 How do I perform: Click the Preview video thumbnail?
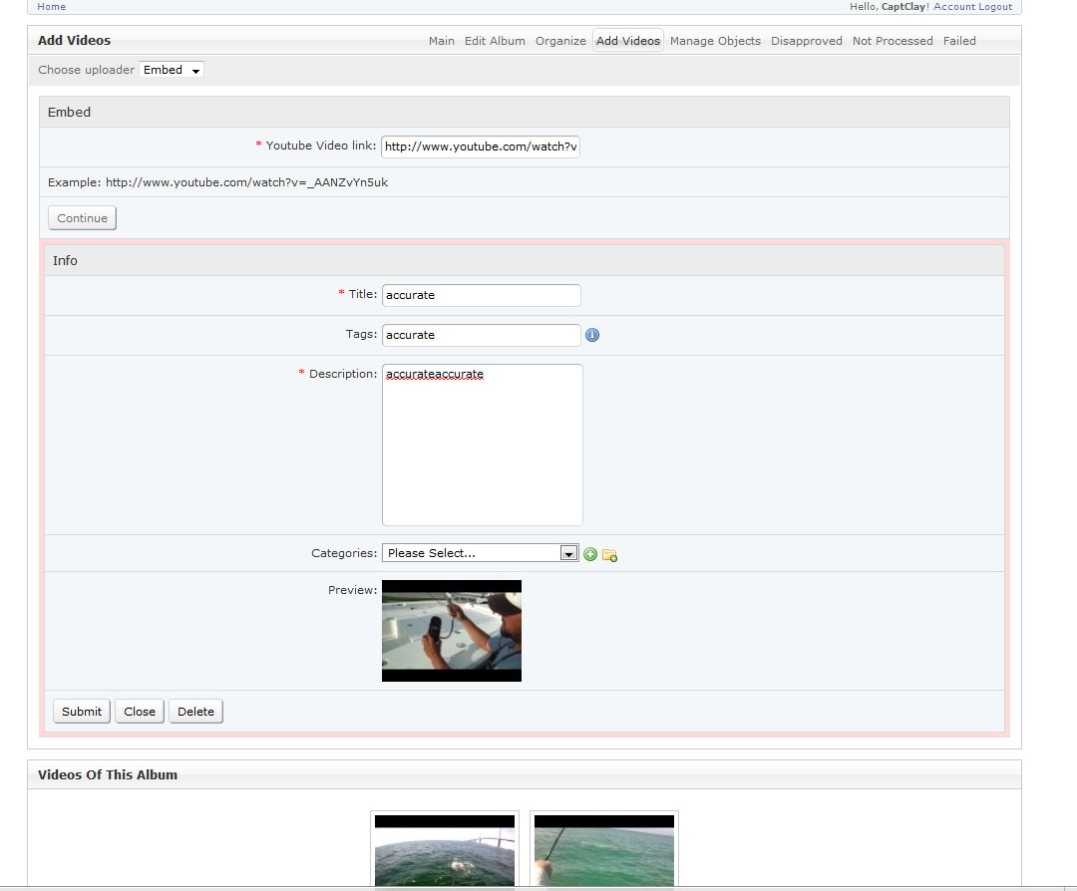click(452, 631)
